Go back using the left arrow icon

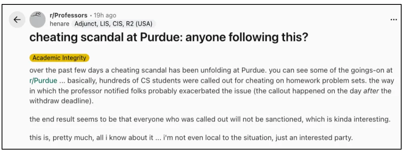[x=17, y=20]
